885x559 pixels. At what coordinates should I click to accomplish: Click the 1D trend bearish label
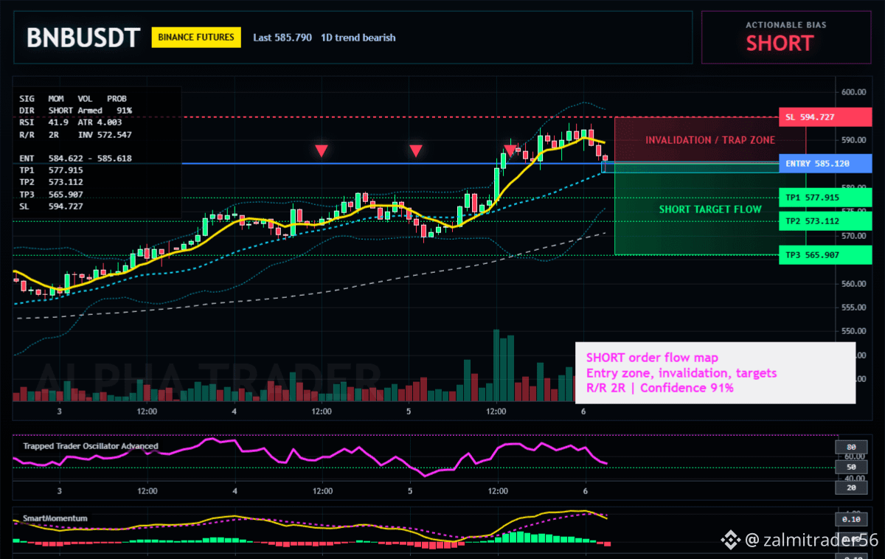coord(358,38)
